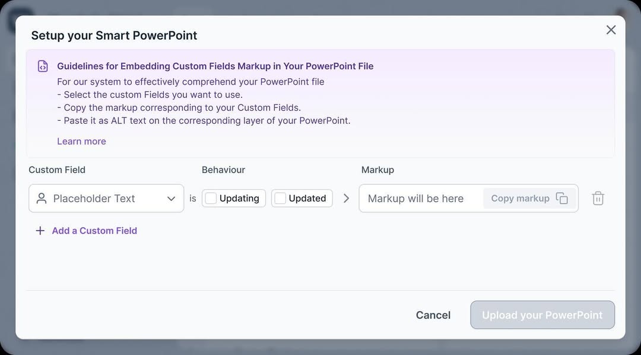Click the plus icon to add a field
The width and height of the screenshot is (641, 355).
pyautogui.click(x=40, y=231)
